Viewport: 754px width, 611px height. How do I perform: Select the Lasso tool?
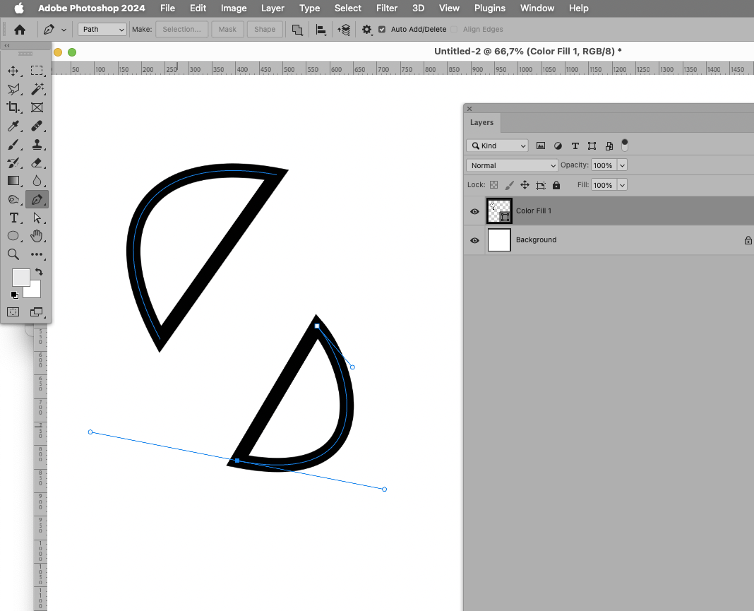pos(14,89)
